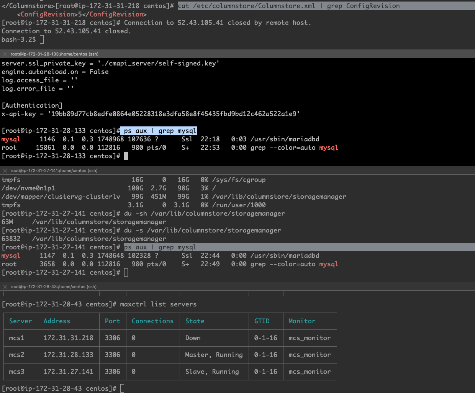Click the highlighted cat Columnstore.xml command
The image size is (475, 393).
coord(288,6)
